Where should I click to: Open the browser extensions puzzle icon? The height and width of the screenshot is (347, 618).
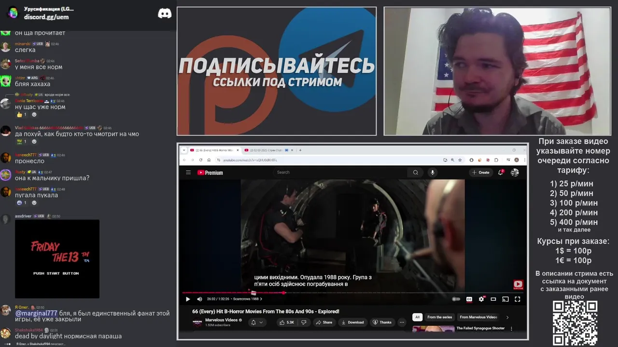click(496, 160)
